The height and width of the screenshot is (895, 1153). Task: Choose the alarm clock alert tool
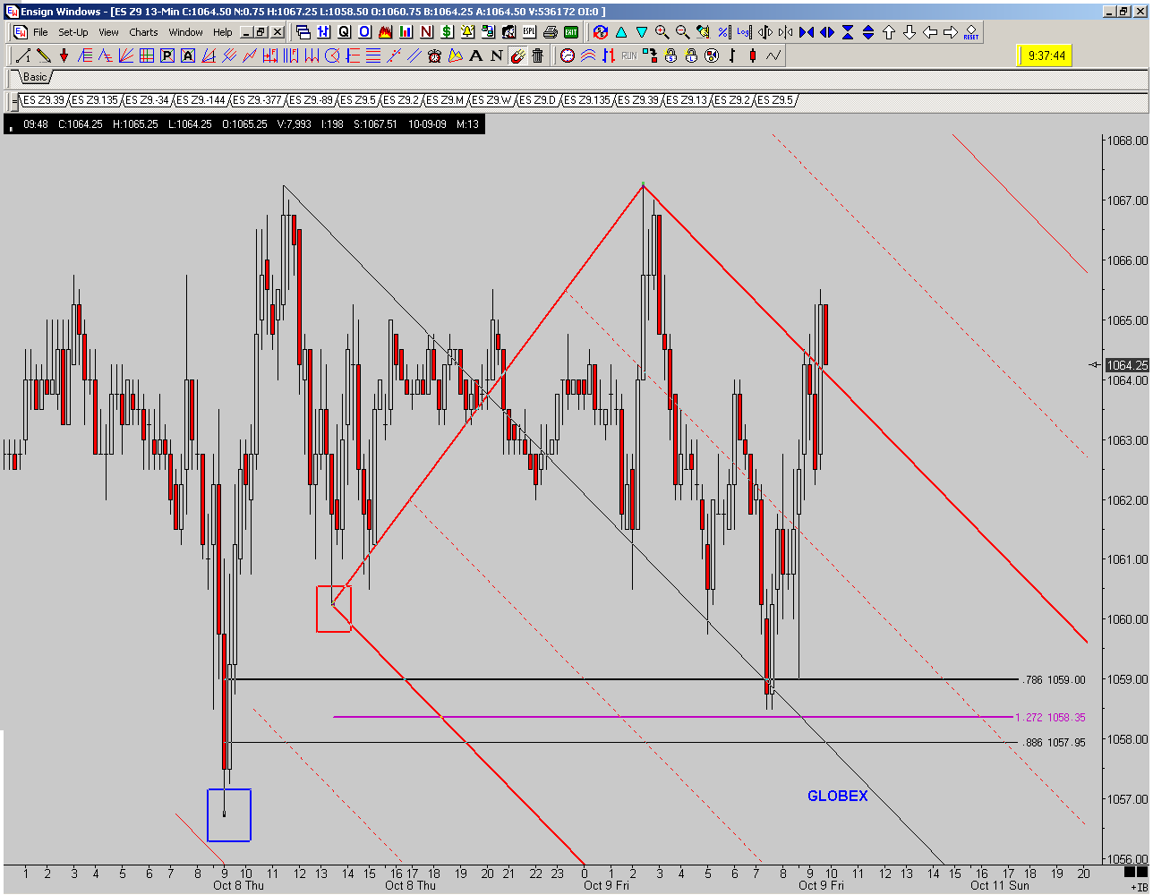click(434, 55)
